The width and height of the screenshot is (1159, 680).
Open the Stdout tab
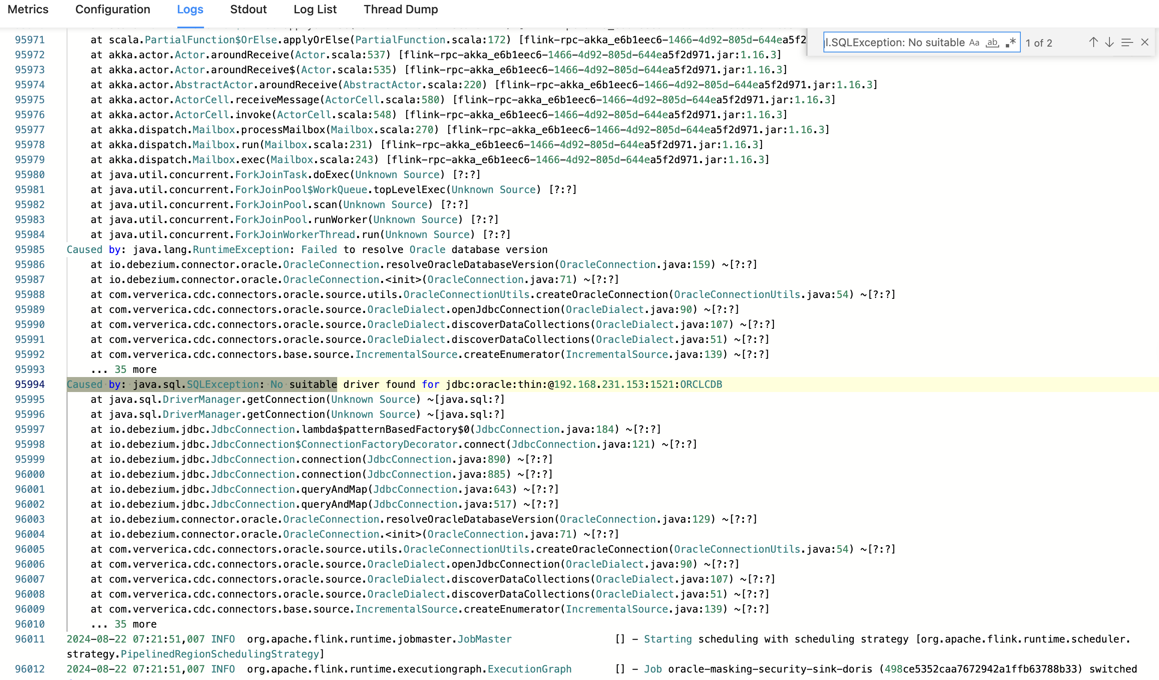(x=249, y=9)
